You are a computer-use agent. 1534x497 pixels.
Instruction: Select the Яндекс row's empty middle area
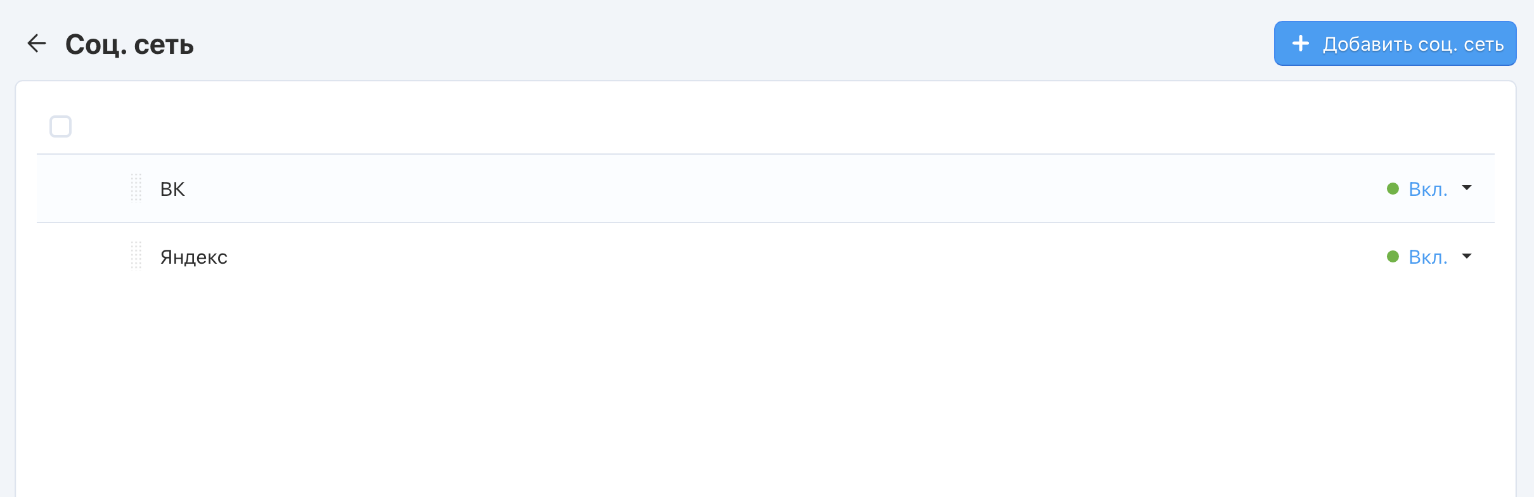761,257
